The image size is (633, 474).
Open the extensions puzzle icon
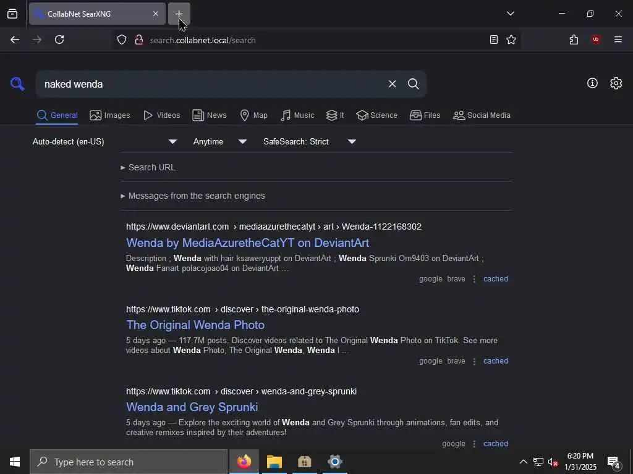point(574,39)
